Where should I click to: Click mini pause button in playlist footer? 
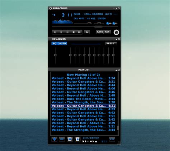coord(88,141)
